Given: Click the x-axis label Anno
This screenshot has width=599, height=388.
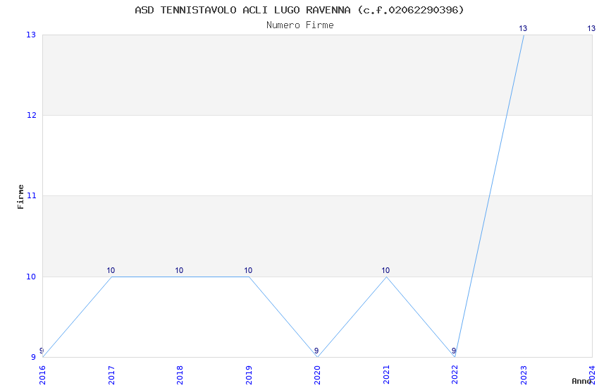Looking at the screenshot, I should tap(581, 381).
